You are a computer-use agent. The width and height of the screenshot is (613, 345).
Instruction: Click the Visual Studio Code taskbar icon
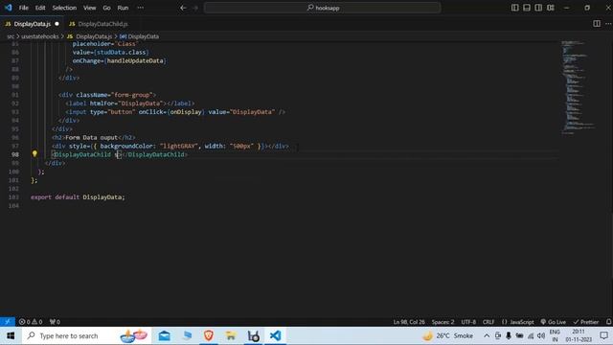(275, 335)
